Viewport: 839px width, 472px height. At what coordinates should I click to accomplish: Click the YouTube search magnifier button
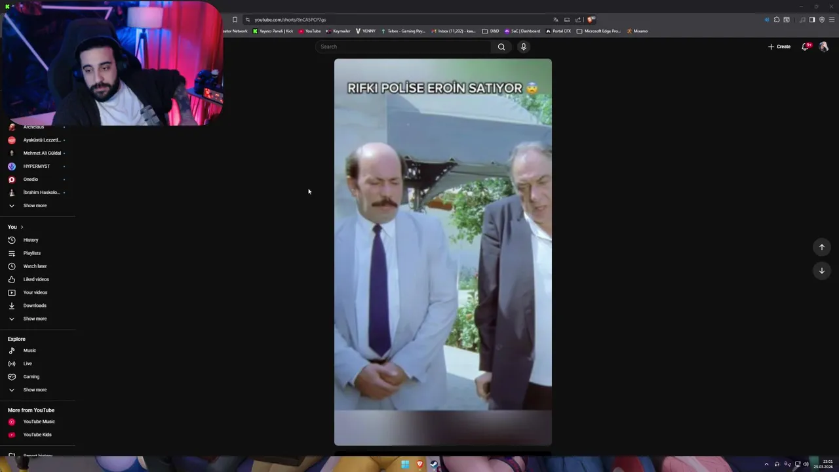click(501, 47)
